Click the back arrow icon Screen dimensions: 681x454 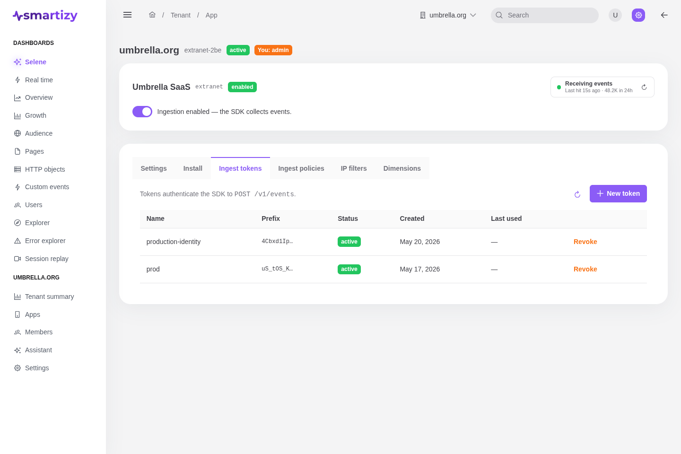point(664,15)
